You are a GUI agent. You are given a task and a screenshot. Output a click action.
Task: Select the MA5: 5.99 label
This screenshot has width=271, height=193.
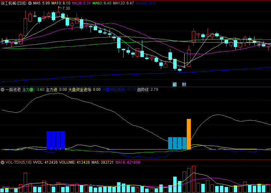(x=41, y=3)
